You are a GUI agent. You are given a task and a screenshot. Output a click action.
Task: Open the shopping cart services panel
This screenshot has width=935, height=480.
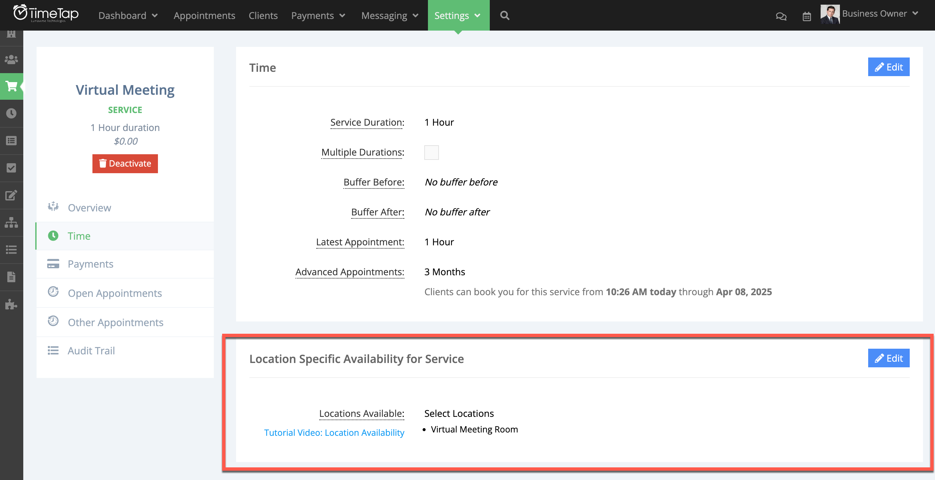(11, 86)
